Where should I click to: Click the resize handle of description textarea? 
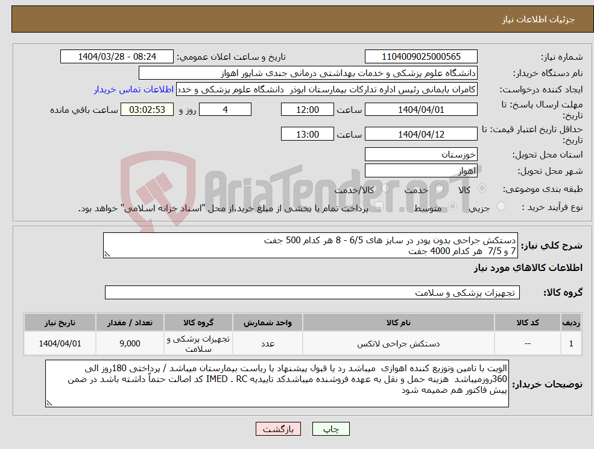(x=107, y=255)
